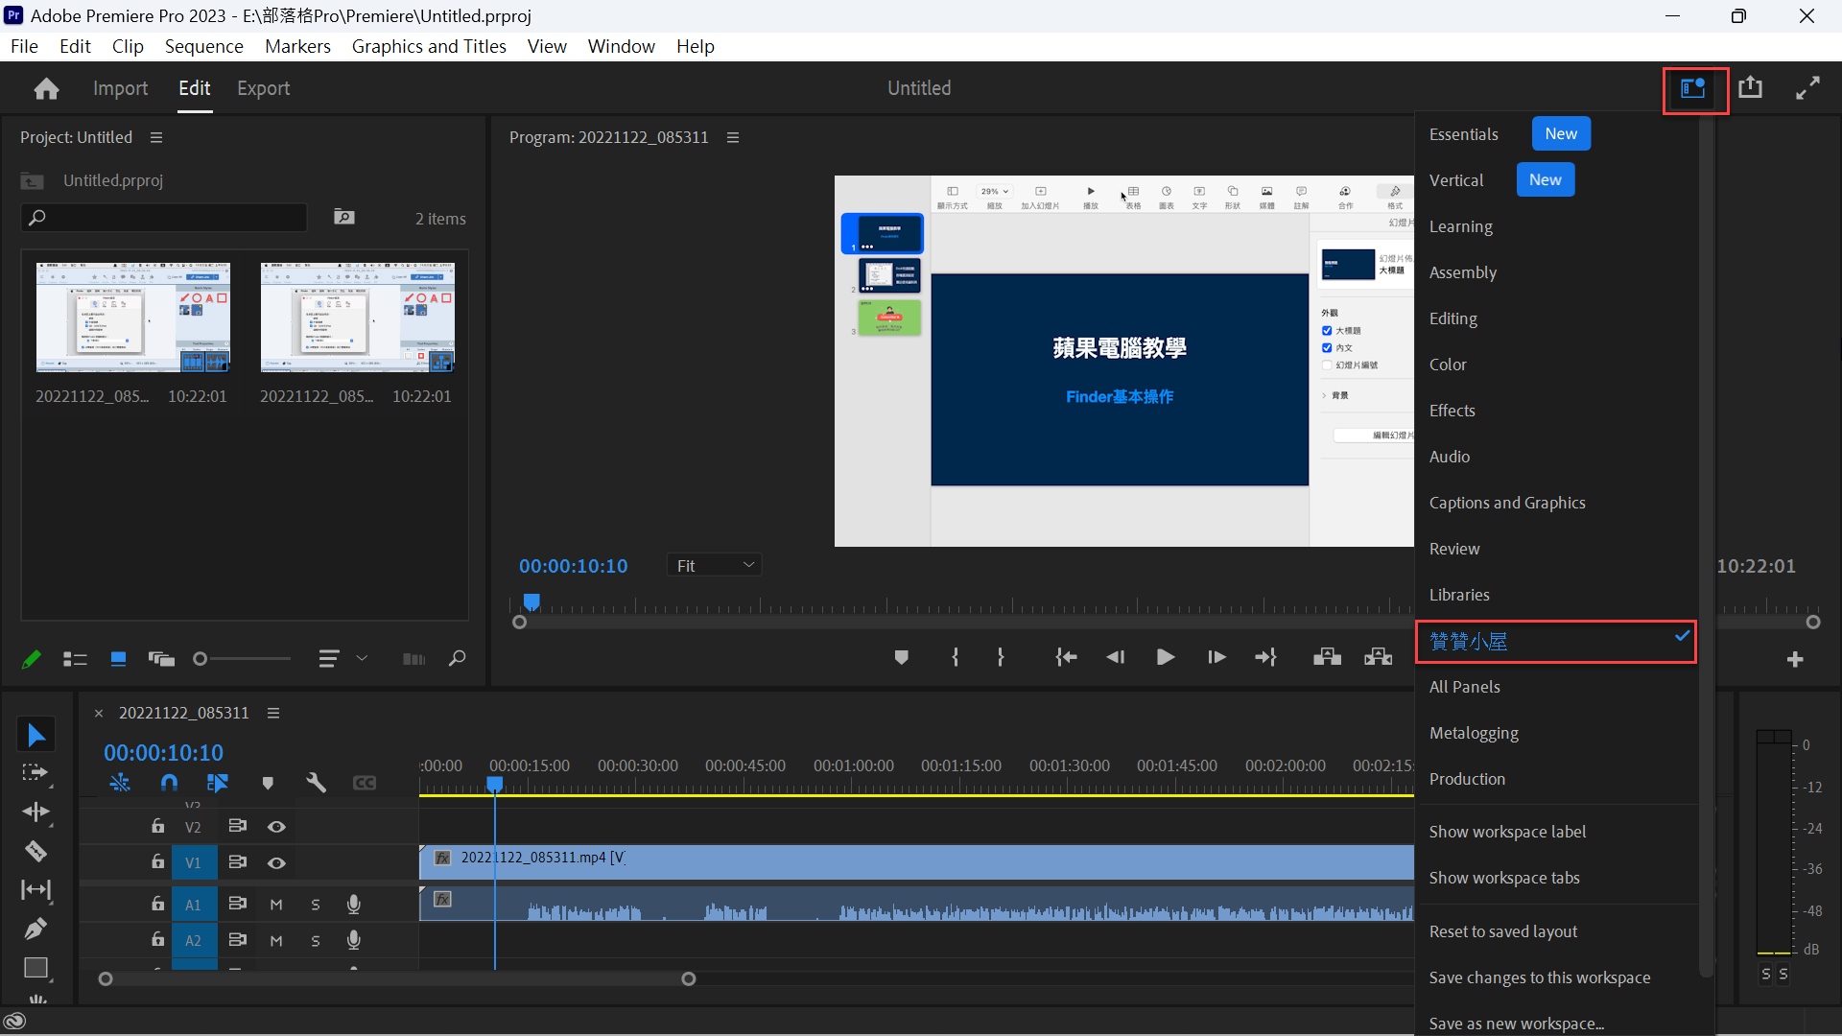1842x1036 pixels.
Task: Step forward one frame
Action: pyautogui.click(x=1216, y=657)
